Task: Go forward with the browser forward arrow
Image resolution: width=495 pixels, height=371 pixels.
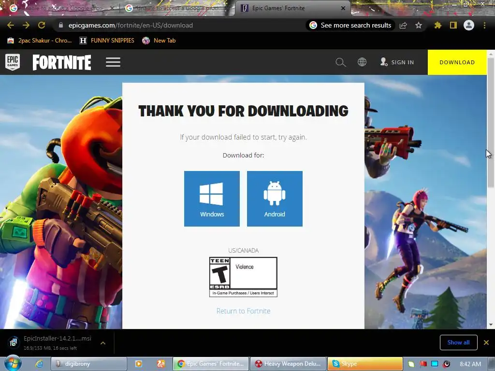Action: (26, 25)
